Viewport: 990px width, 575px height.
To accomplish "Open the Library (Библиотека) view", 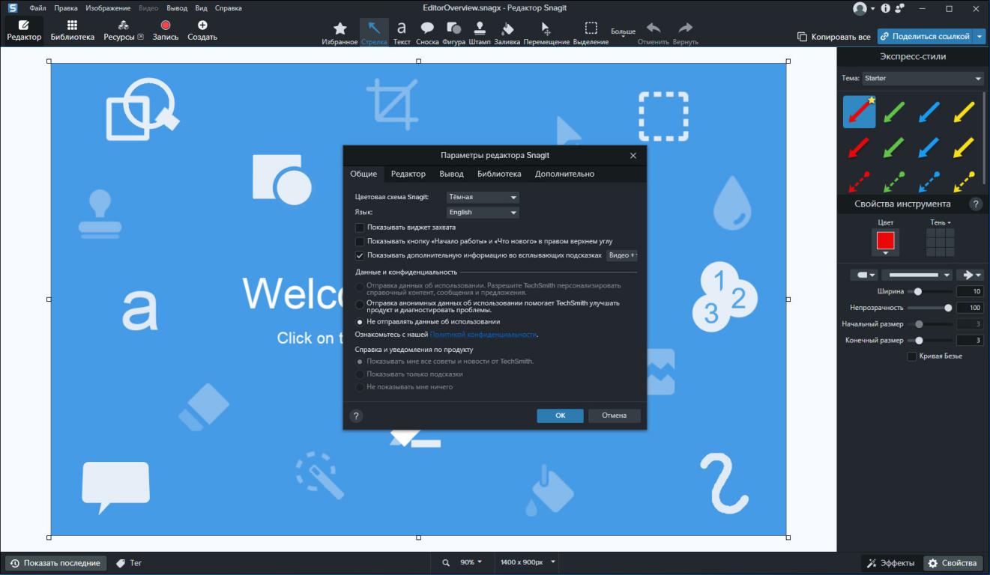I will [x=73, y=31].
